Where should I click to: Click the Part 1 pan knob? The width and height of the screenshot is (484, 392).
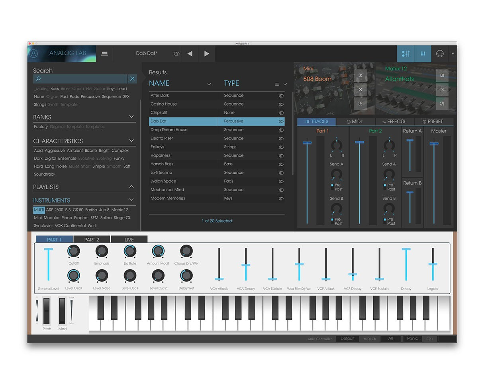coord(337,145)
